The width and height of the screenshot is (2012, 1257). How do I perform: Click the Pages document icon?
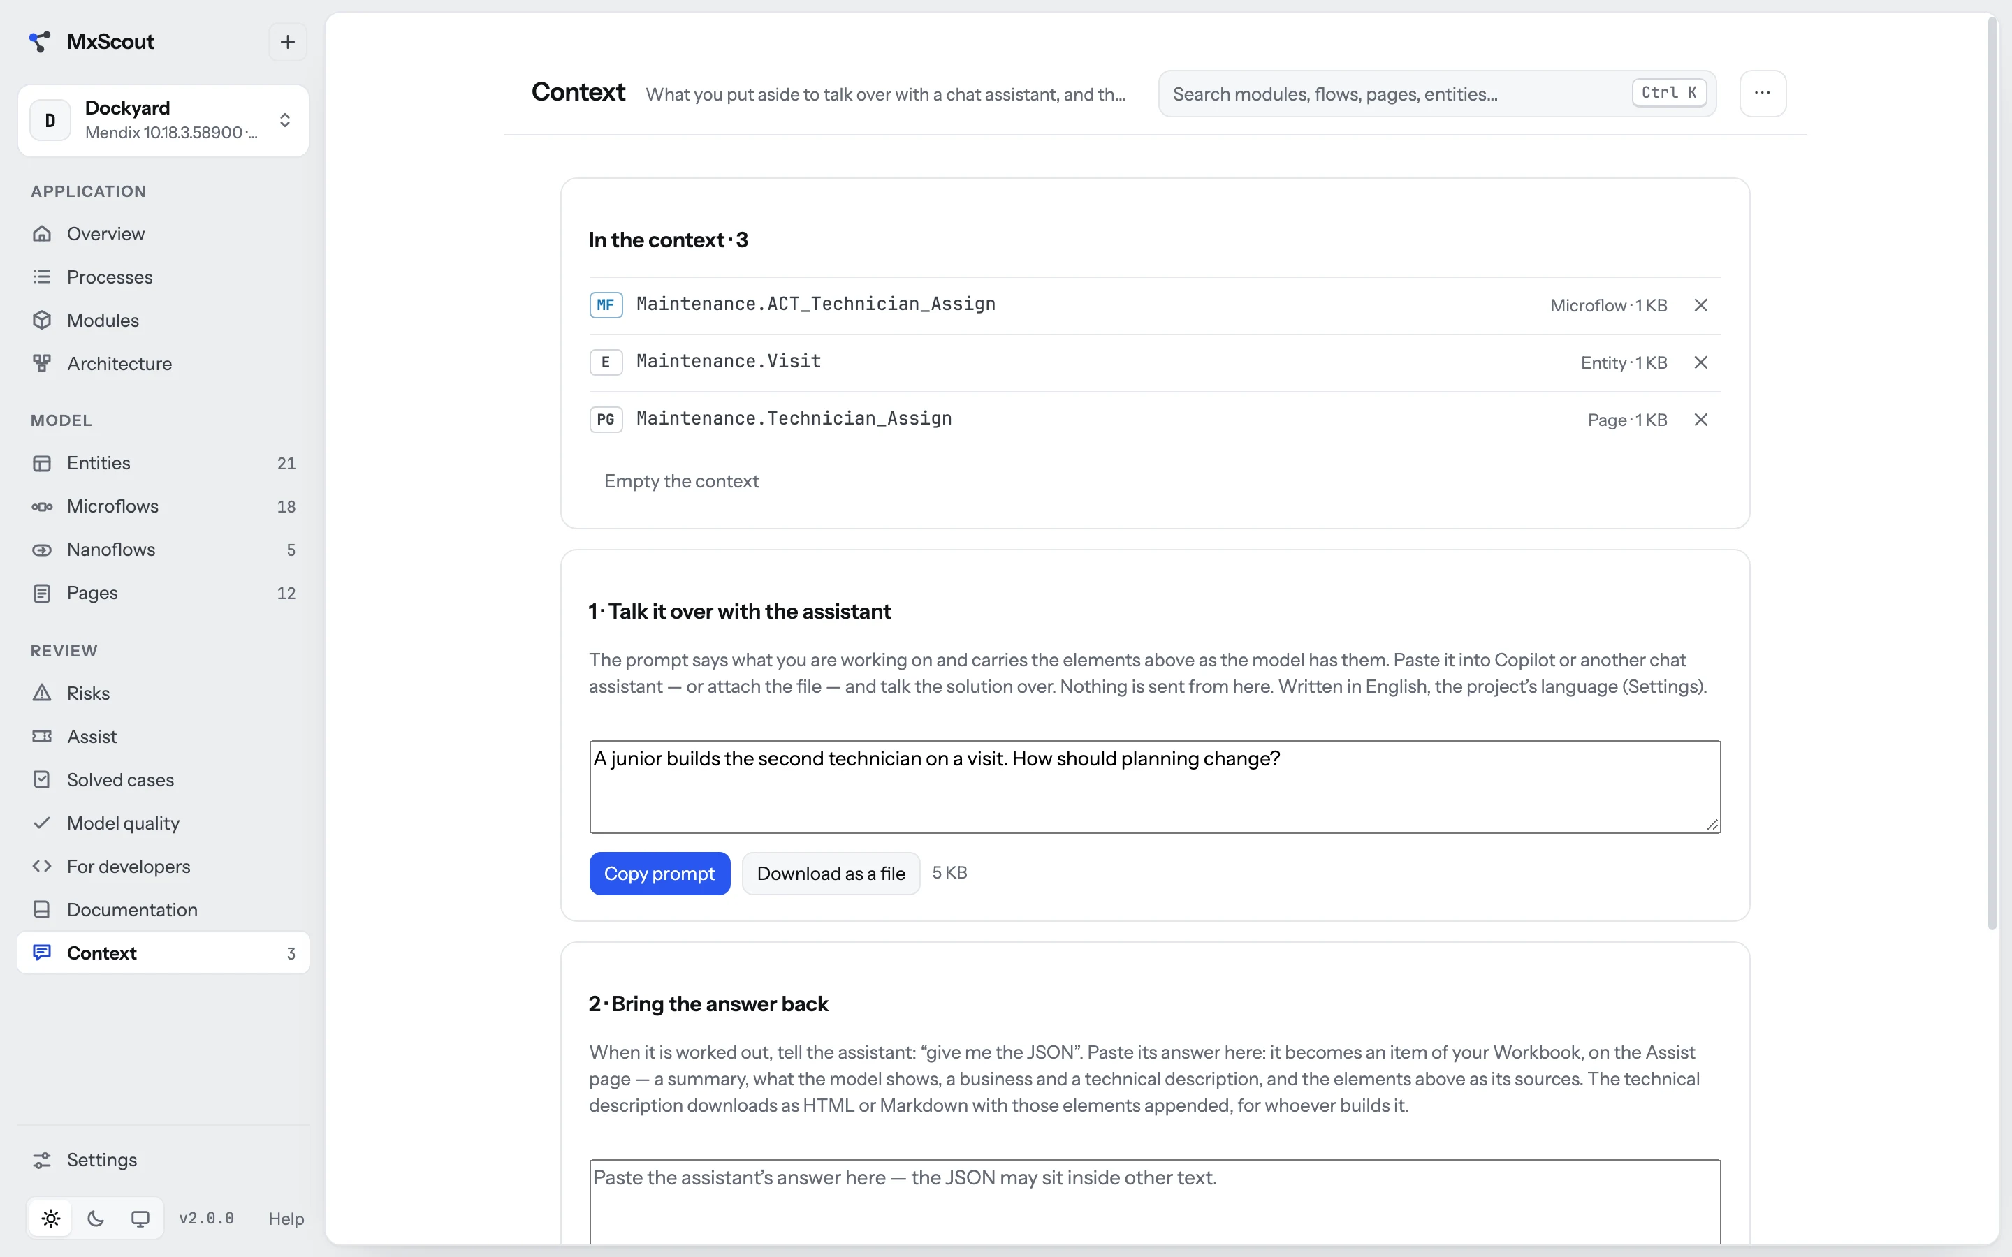(42, 593)
